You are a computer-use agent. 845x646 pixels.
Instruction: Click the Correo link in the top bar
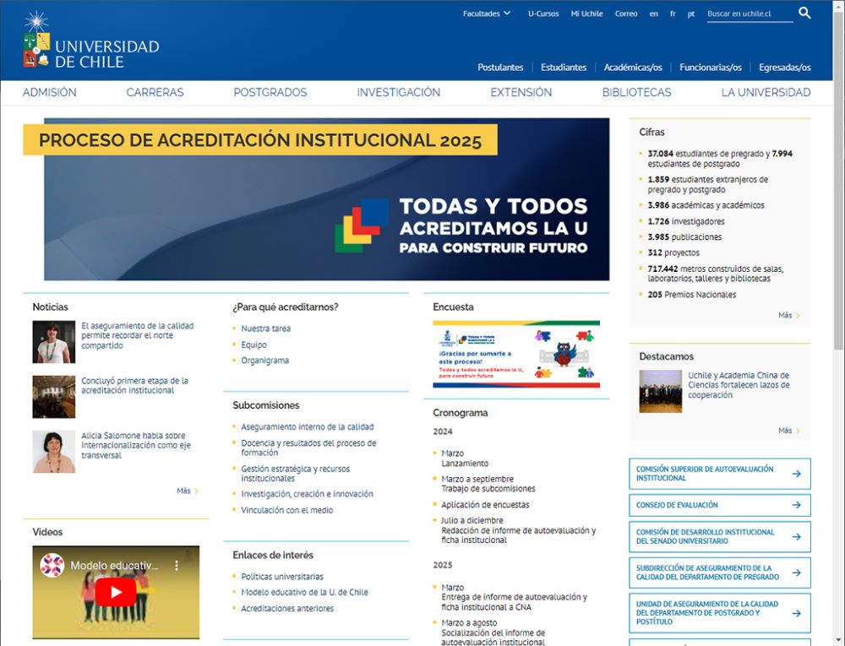pyautogui.click(x=626, y=14)
